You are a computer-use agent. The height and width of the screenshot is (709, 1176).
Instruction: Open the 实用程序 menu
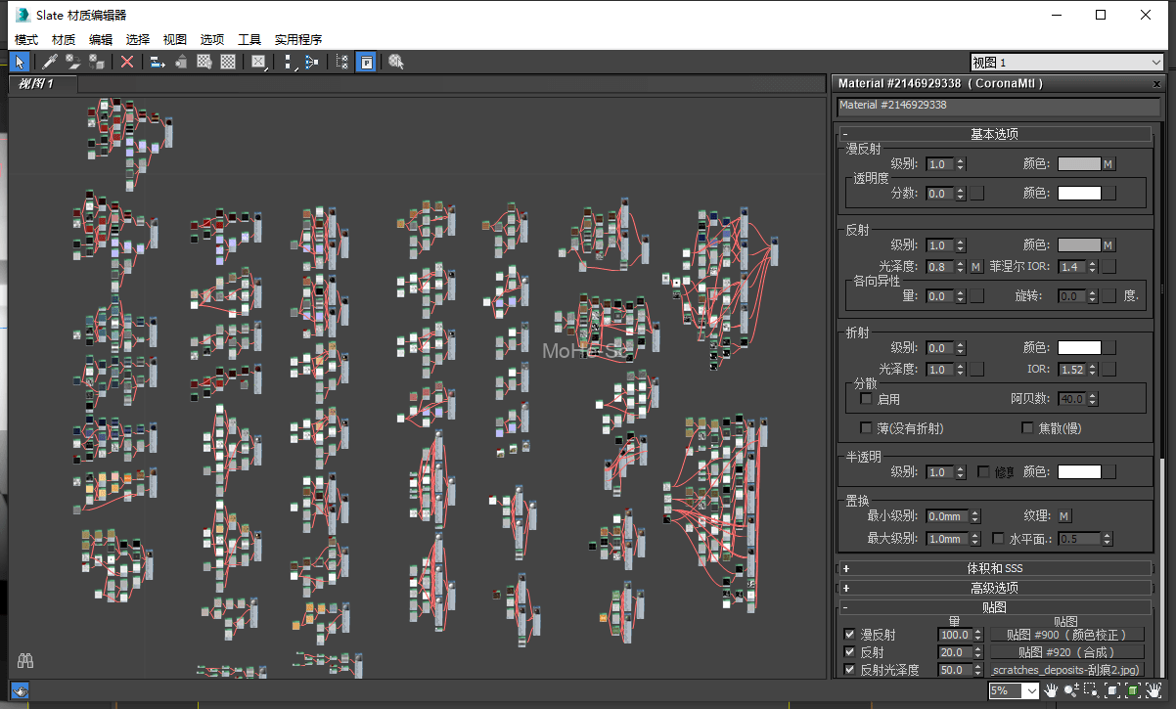click(x=297, y=40)
